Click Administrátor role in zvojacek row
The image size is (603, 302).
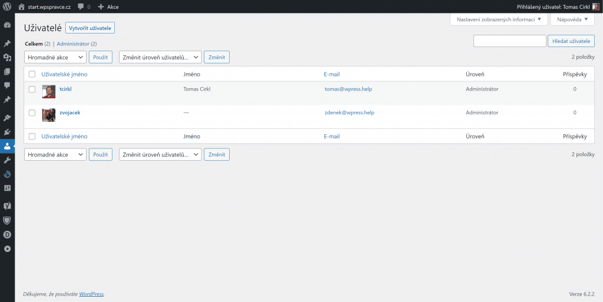482,112
